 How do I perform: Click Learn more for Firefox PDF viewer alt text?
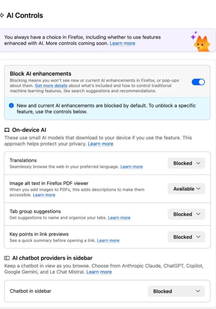(44, 195)
